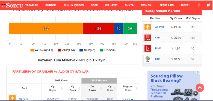
Task: Open the ŞIK HAYAT section
Action: tap(111, 5)
